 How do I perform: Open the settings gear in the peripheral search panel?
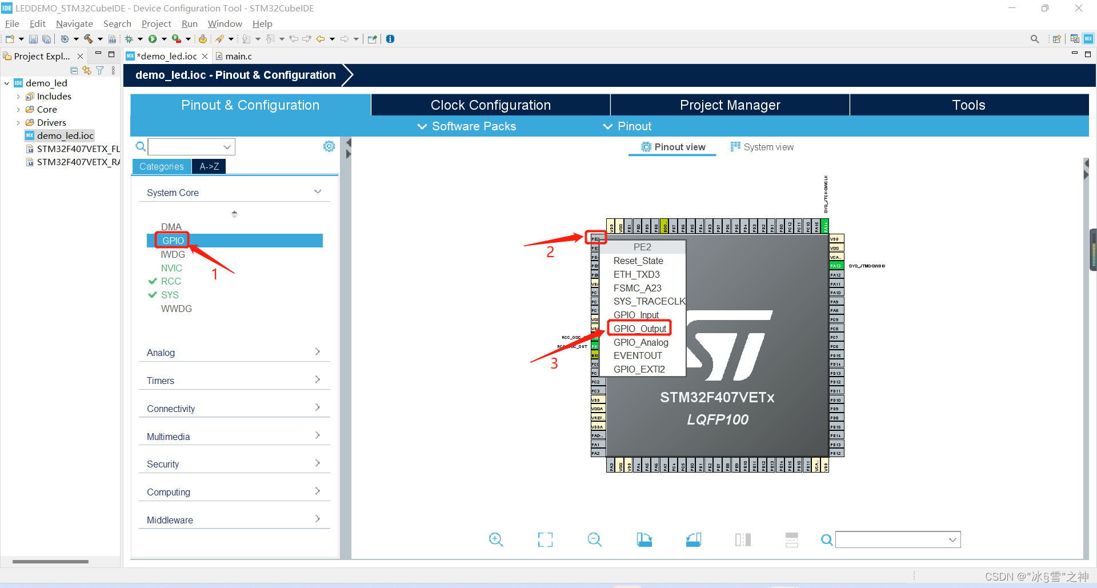(329, 146)
